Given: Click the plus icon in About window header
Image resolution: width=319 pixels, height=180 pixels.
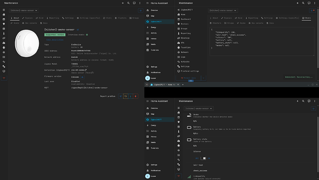Looking at the screenshot, I should tap(123, 3).
